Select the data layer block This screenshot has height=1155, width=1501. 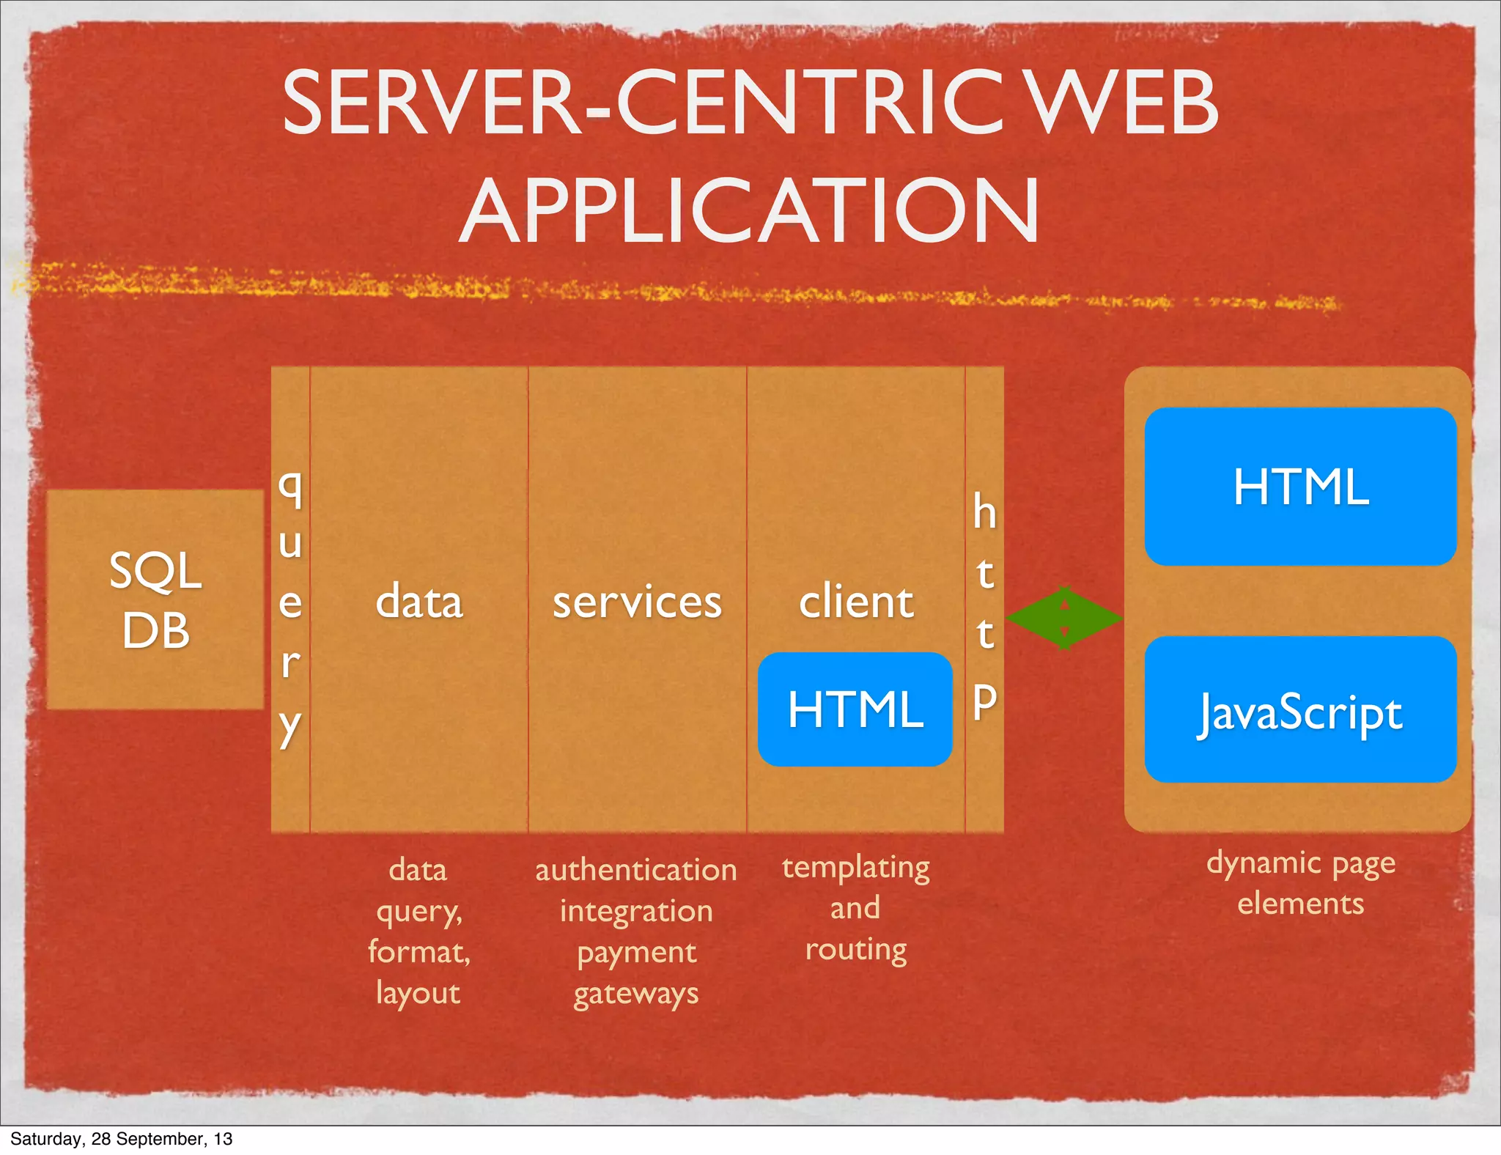coord(419,599)
